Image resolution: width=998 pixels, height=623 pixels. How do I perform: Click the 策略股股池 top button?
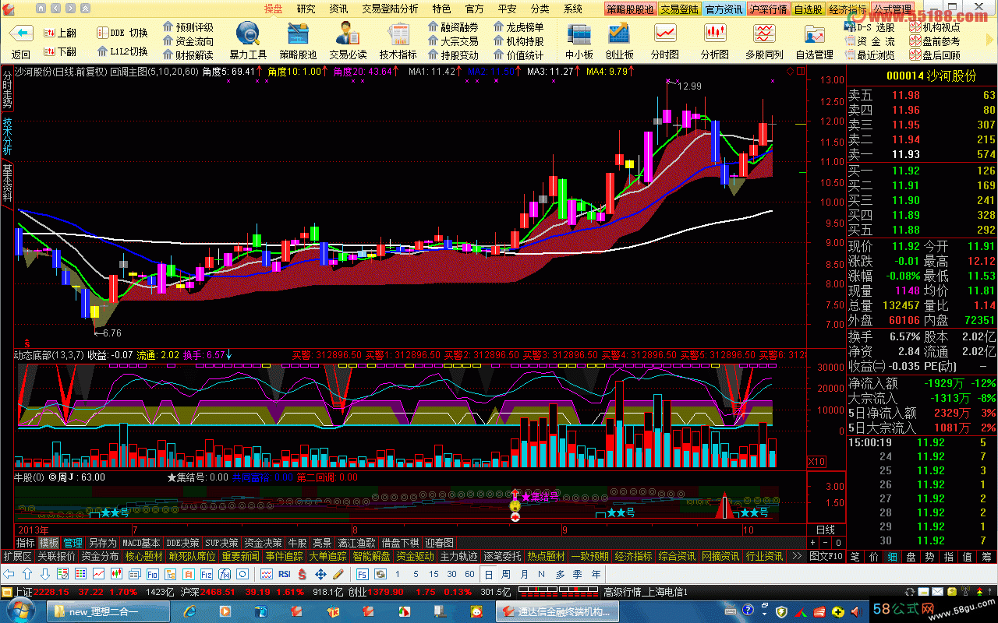[x=630, y=9]
